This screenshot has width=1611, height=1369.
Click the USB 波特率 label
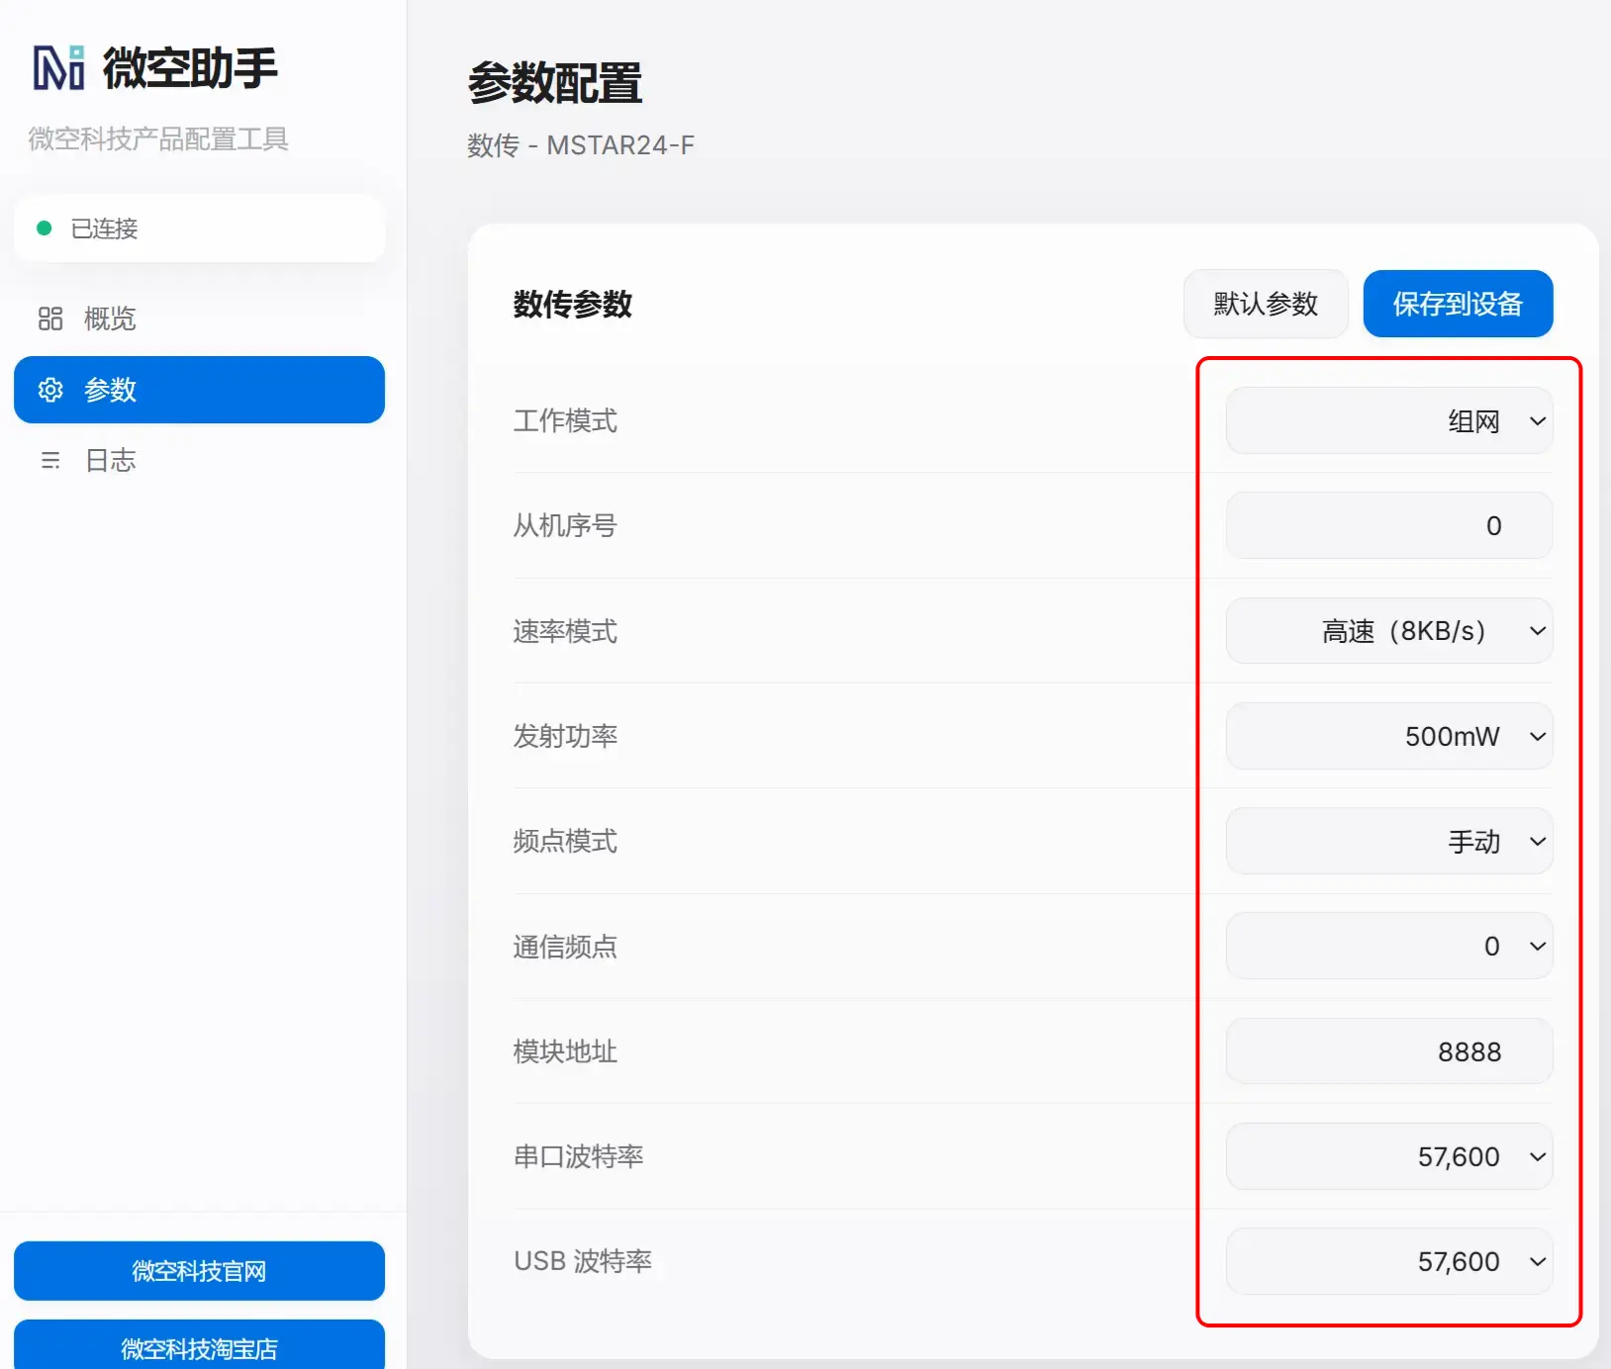[583, 1261]
